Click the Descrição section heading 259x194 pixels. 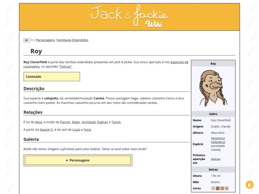(34, 89)
